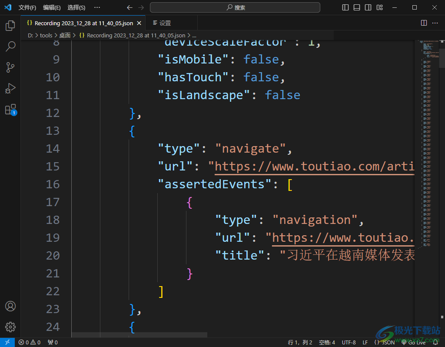
Task: Click the "title" key on line 20
Action: 240,256
